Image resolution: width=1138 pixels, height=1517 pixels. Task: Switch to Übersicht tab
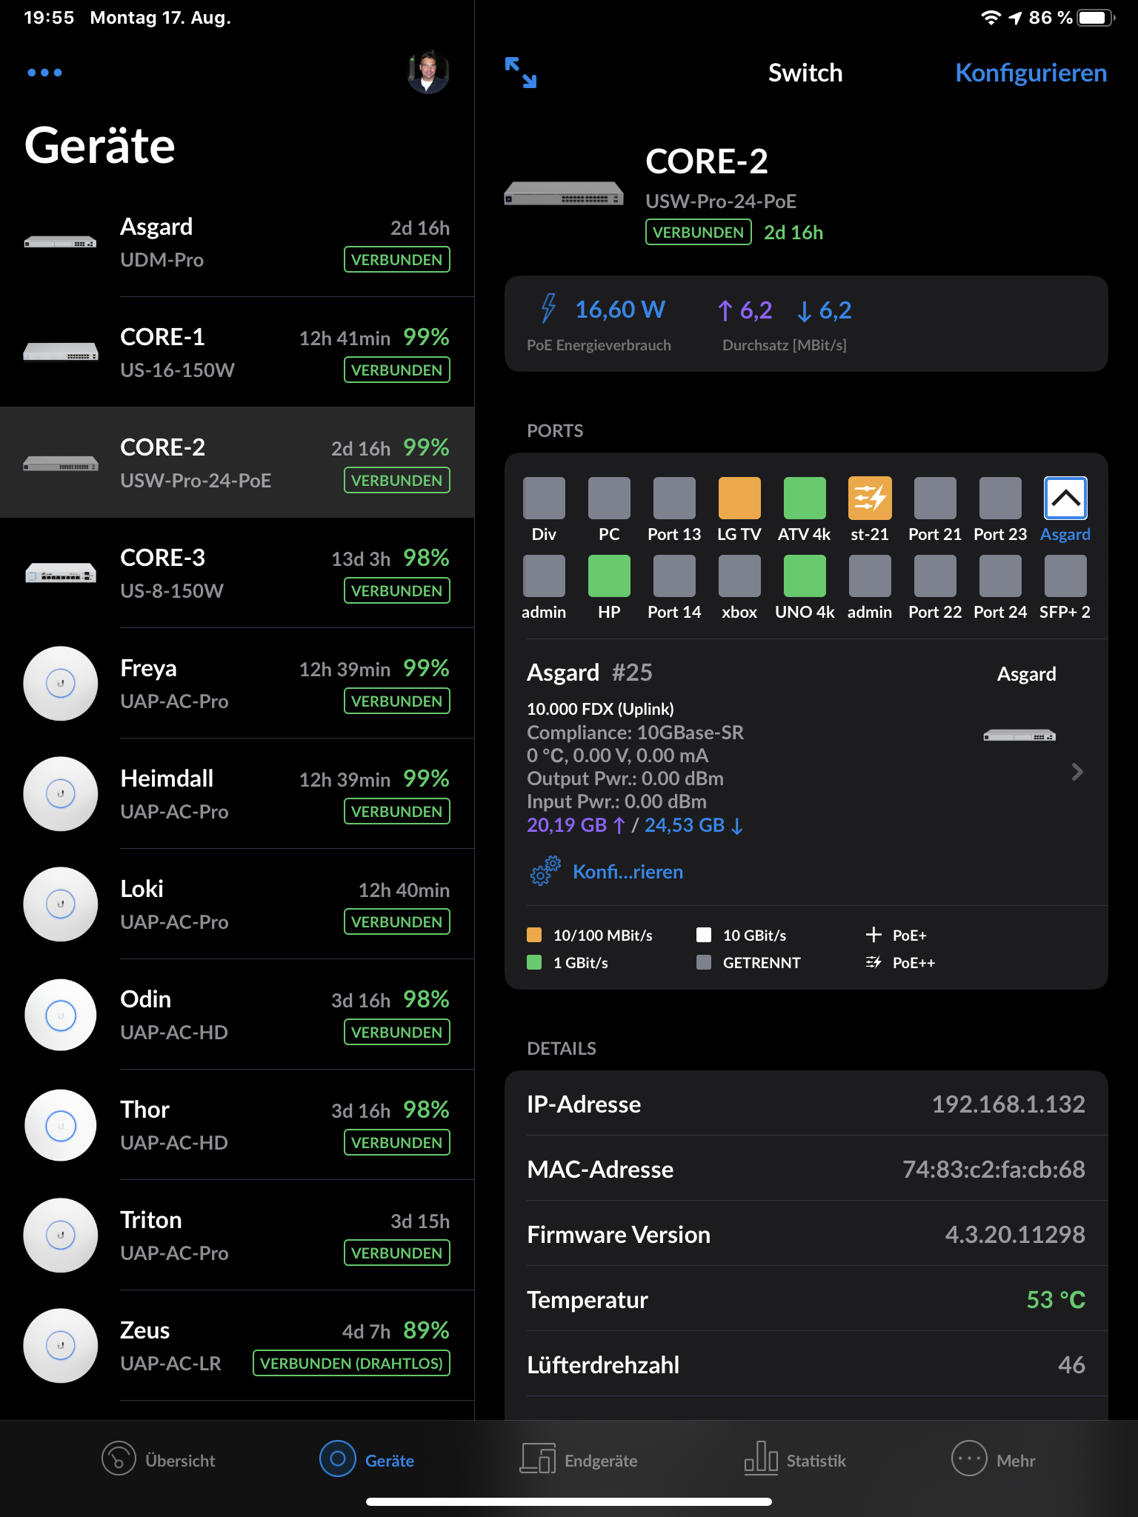pyautogui.click(x=159, y=1459)
